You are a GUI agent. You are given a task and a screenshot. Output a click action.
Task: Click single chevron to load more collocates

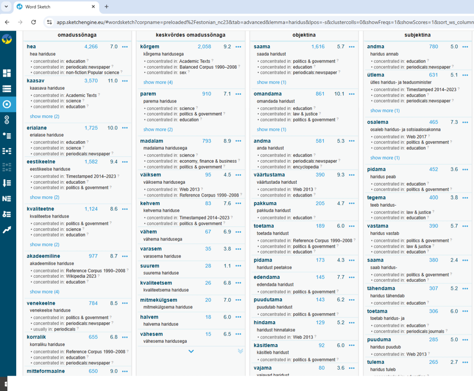point(191,351)
